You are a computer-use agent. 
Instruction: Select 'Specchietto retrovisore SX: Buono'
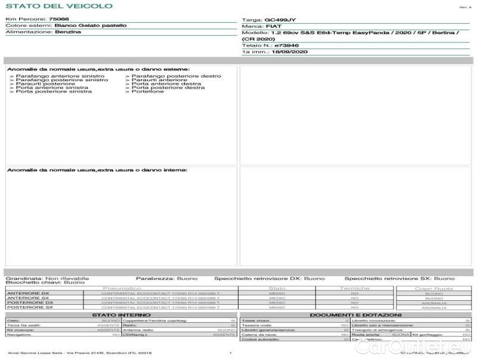[399, 279]
